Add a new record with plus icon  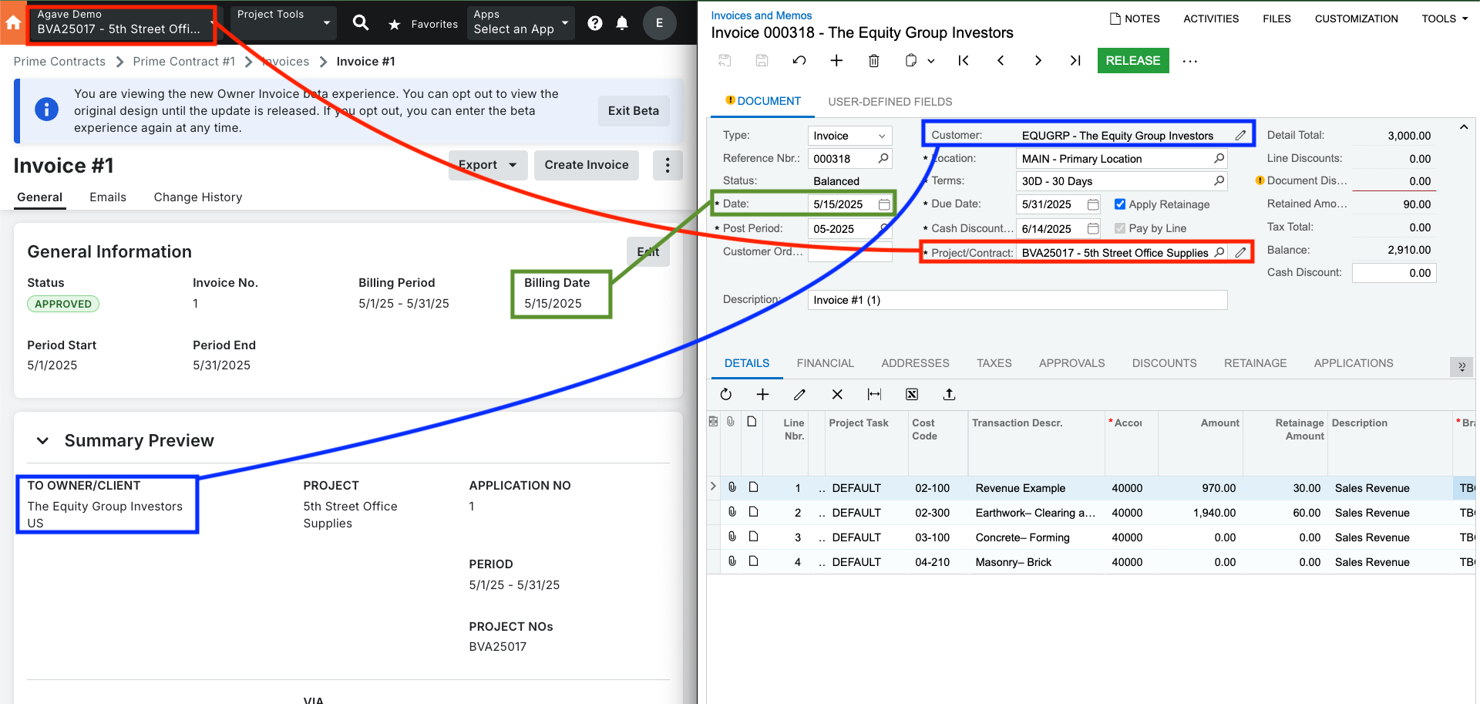coord(836,60)
